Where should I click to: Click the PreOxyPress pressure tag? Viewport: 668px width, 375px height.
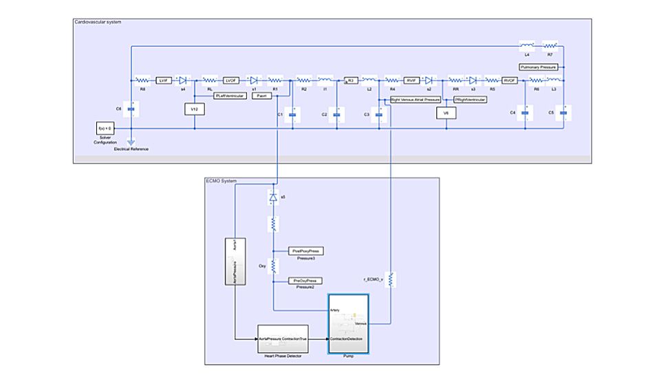[x=303, y=281]
